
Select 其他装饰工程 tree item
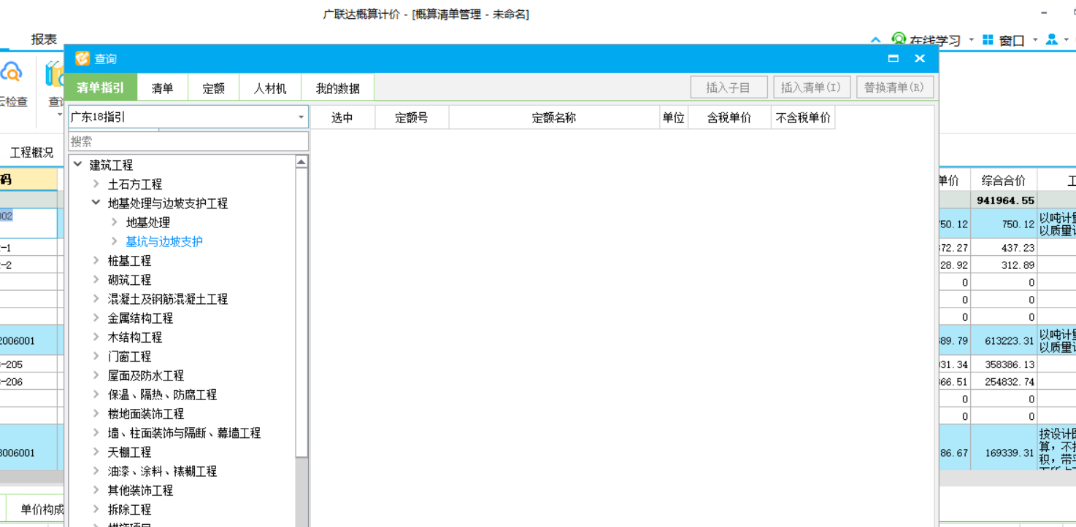coord(140,490)
